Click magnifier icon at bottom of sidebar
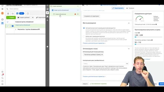This screenshot has height=92, width=164. pos(2,78)
